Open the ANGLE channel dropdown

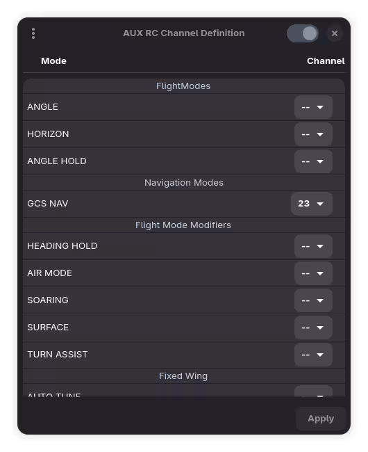(x=313, y=107)
